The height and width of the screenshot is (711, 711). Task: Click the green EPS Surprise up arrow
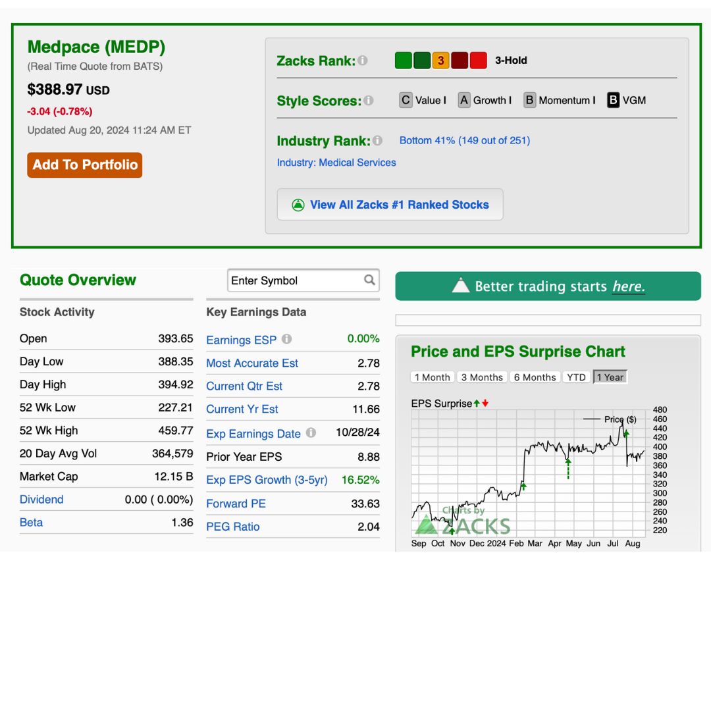pyautogui.click(x=477, y=403)
